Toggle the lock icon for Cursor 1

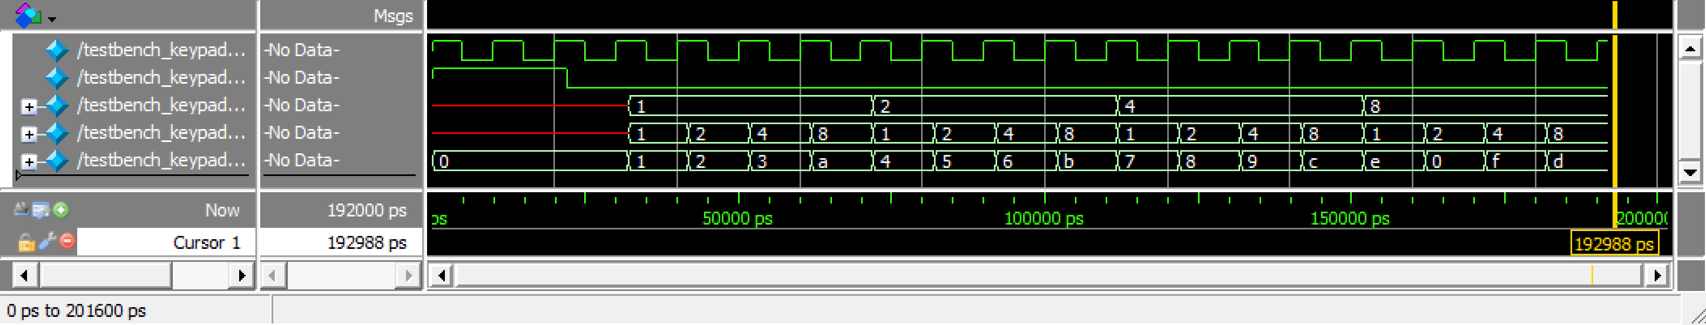tap(26, 242)
